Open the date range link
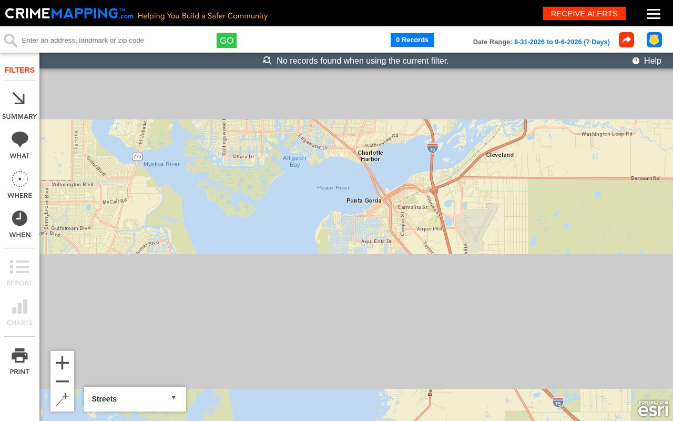Image resolution: width=673 pixels, height=421 pixels. click(562, 42)
